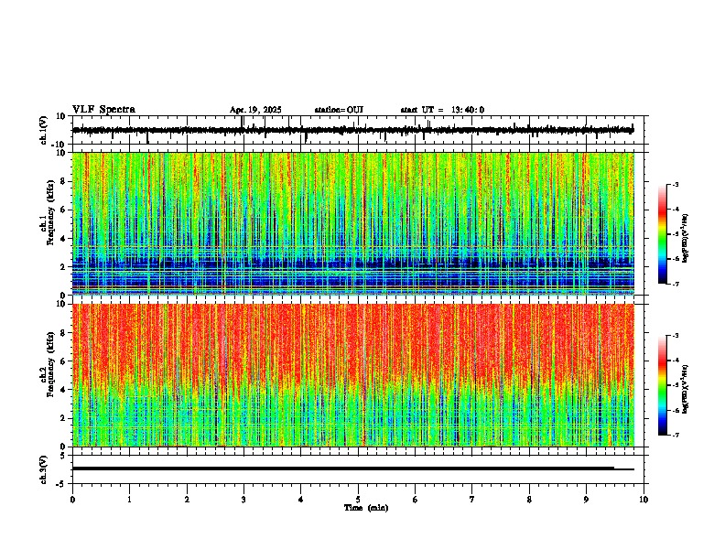Click the "8" tick on the time axis

[x=529, y=500]
